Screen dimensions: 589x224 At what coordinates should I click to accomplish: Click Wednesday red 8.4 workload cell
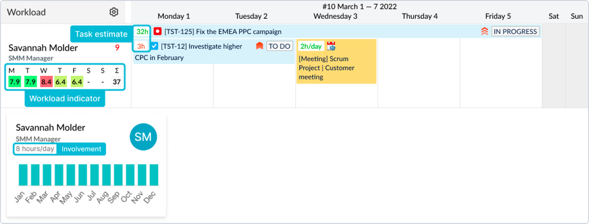(x=46, y=82)
